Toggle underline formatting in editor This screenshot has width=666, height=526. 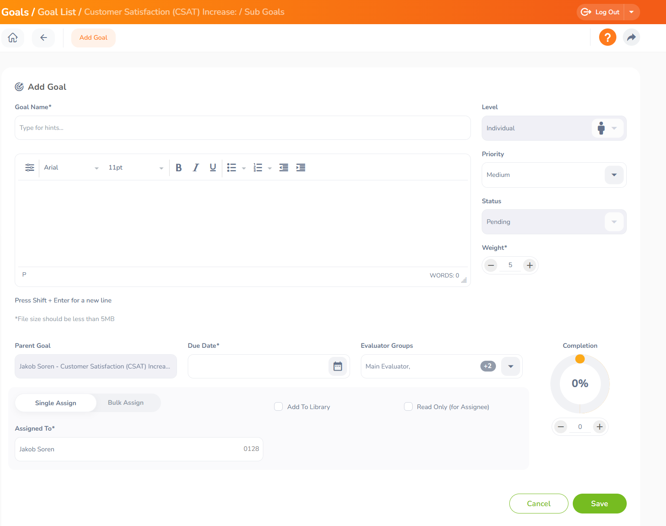213,167
